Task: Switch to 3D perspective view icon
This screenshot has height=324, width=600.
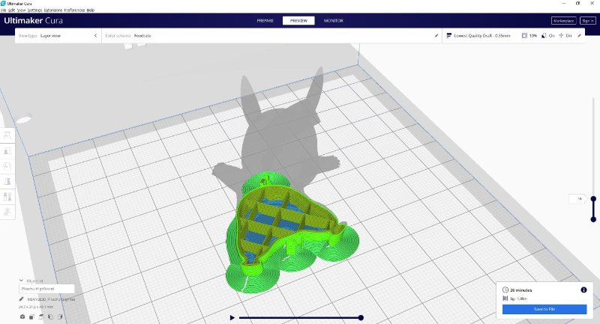Action: 22,317
